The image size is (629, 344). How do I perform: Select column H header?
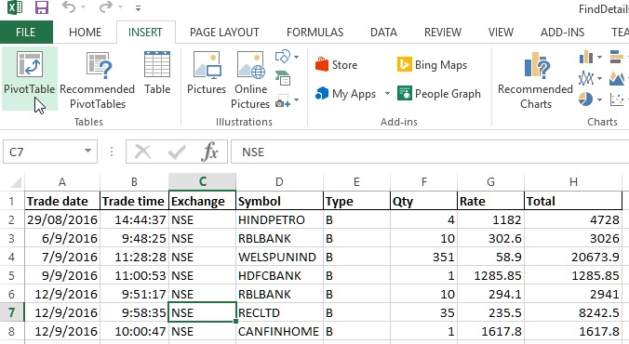pyautogui.click(x=573, y=182)
